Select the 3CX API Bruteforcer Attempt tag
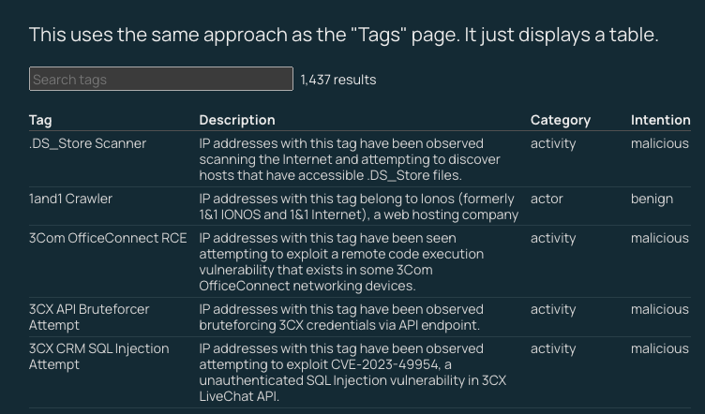The width and height of the screenshot is (705, 414). 89,317
